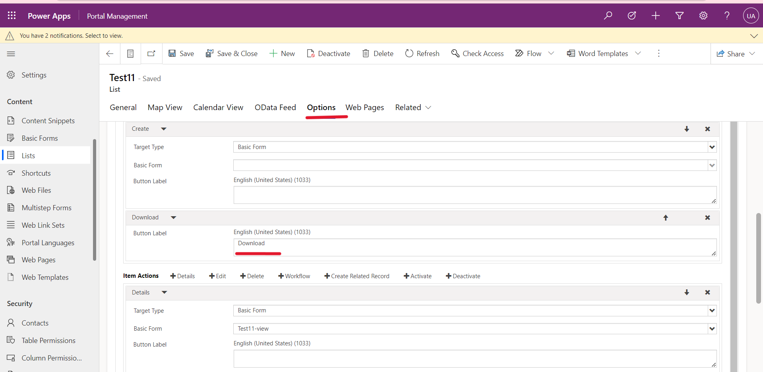The image size is (763, 372).
Task: Click the Refresh toolbar button
Action: [422, 54]
